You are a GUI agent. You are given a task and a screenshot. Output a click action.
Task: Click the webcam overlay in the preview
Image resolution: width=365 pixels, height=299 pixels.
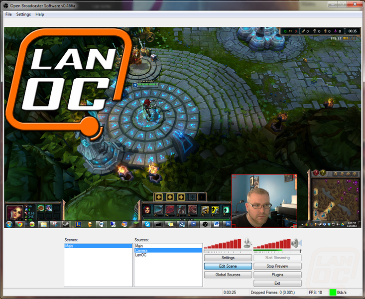coord(264,201)
